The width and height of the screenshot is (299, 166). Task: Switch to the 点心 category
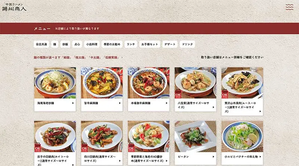[x=77, y=44]
